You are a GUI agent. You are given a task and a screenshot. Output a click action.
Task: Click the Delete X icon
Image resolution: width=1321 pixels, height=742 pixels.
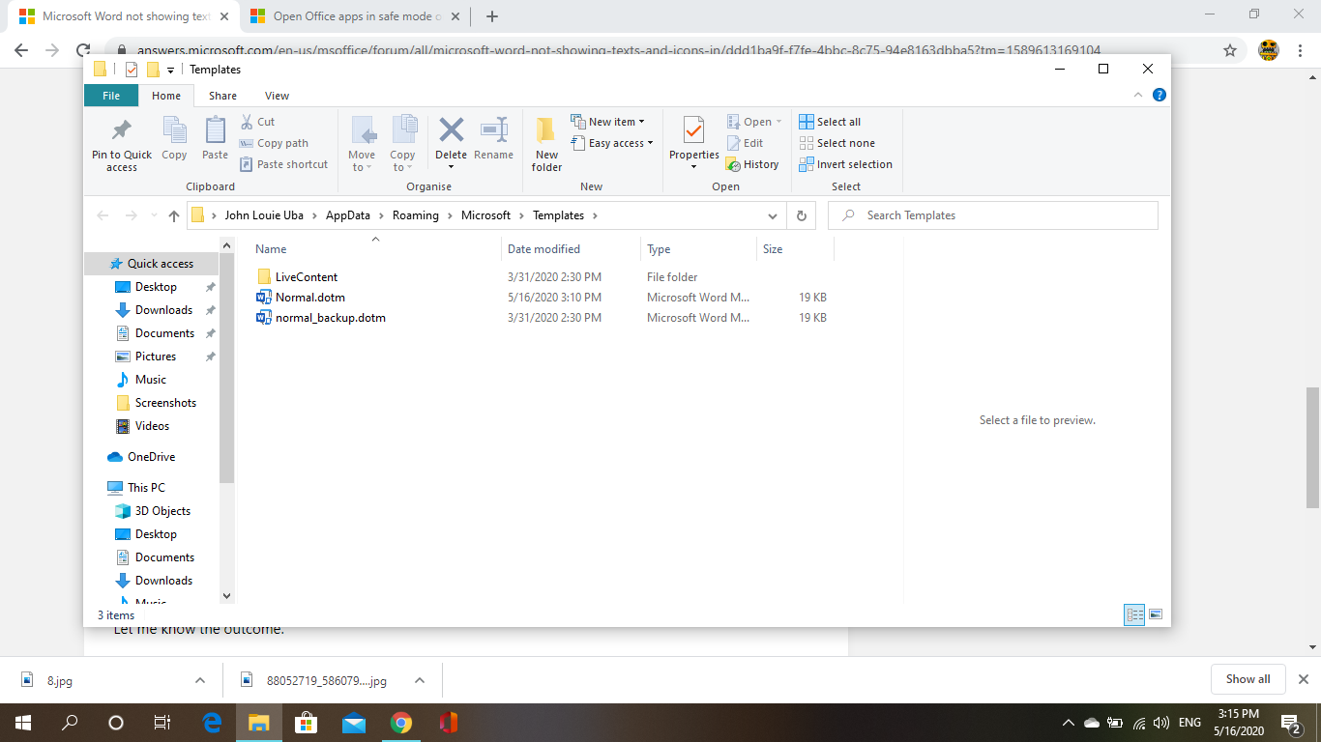point(451,129)
